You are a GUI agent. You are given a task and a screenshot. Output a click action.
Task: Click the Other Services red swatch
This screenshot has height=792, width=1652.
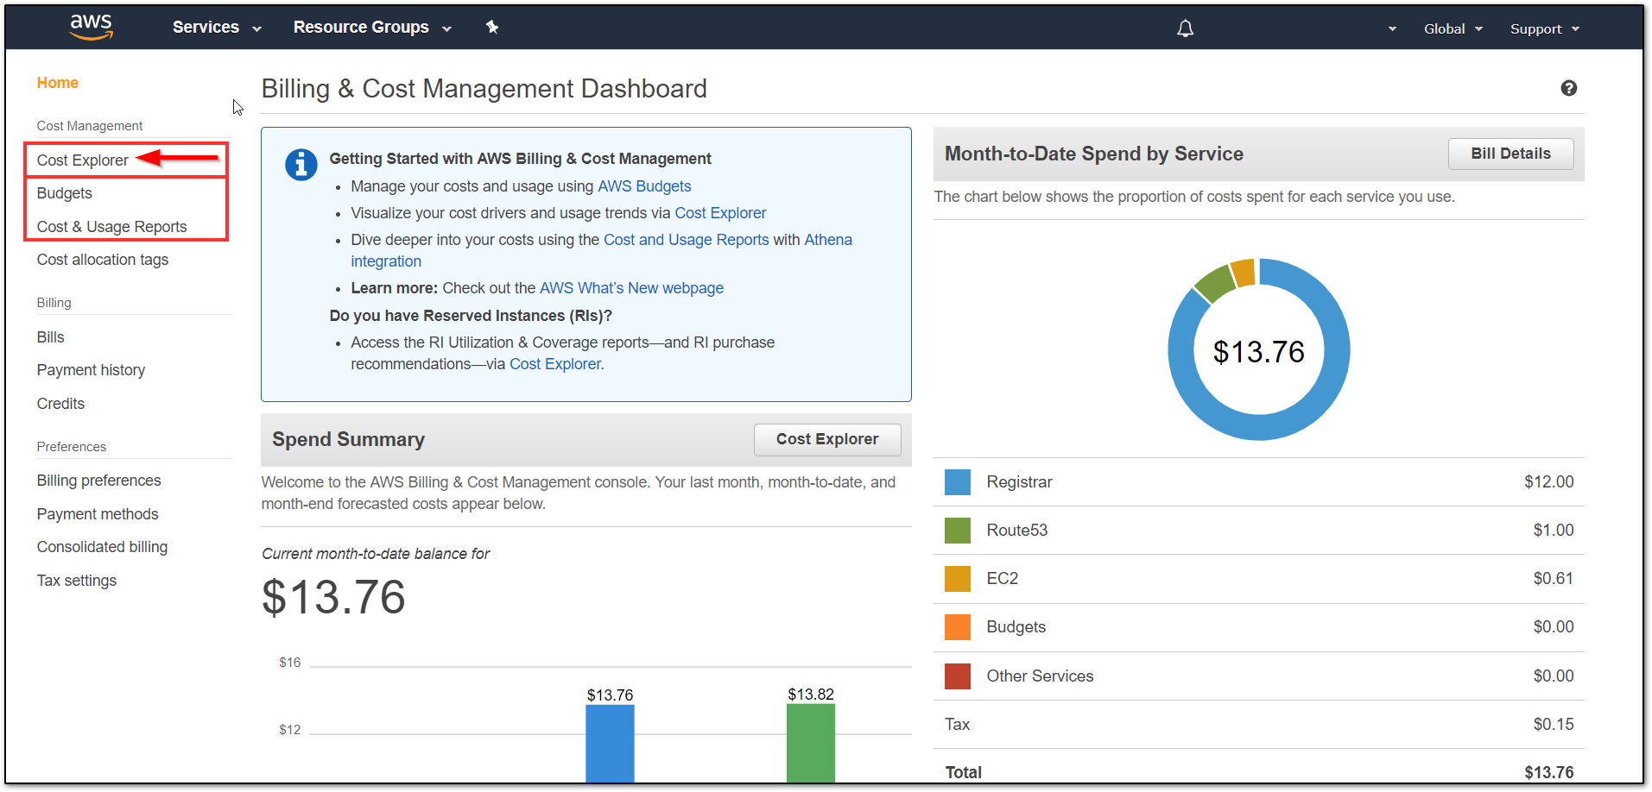tap(958, 676)
